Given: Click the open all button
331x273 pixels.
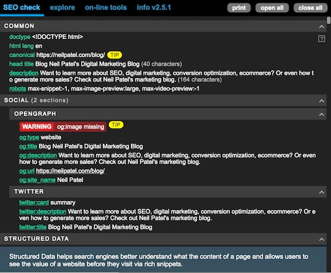Looking at the screenshot, I should pyautogui.click(x=272, y=8).
